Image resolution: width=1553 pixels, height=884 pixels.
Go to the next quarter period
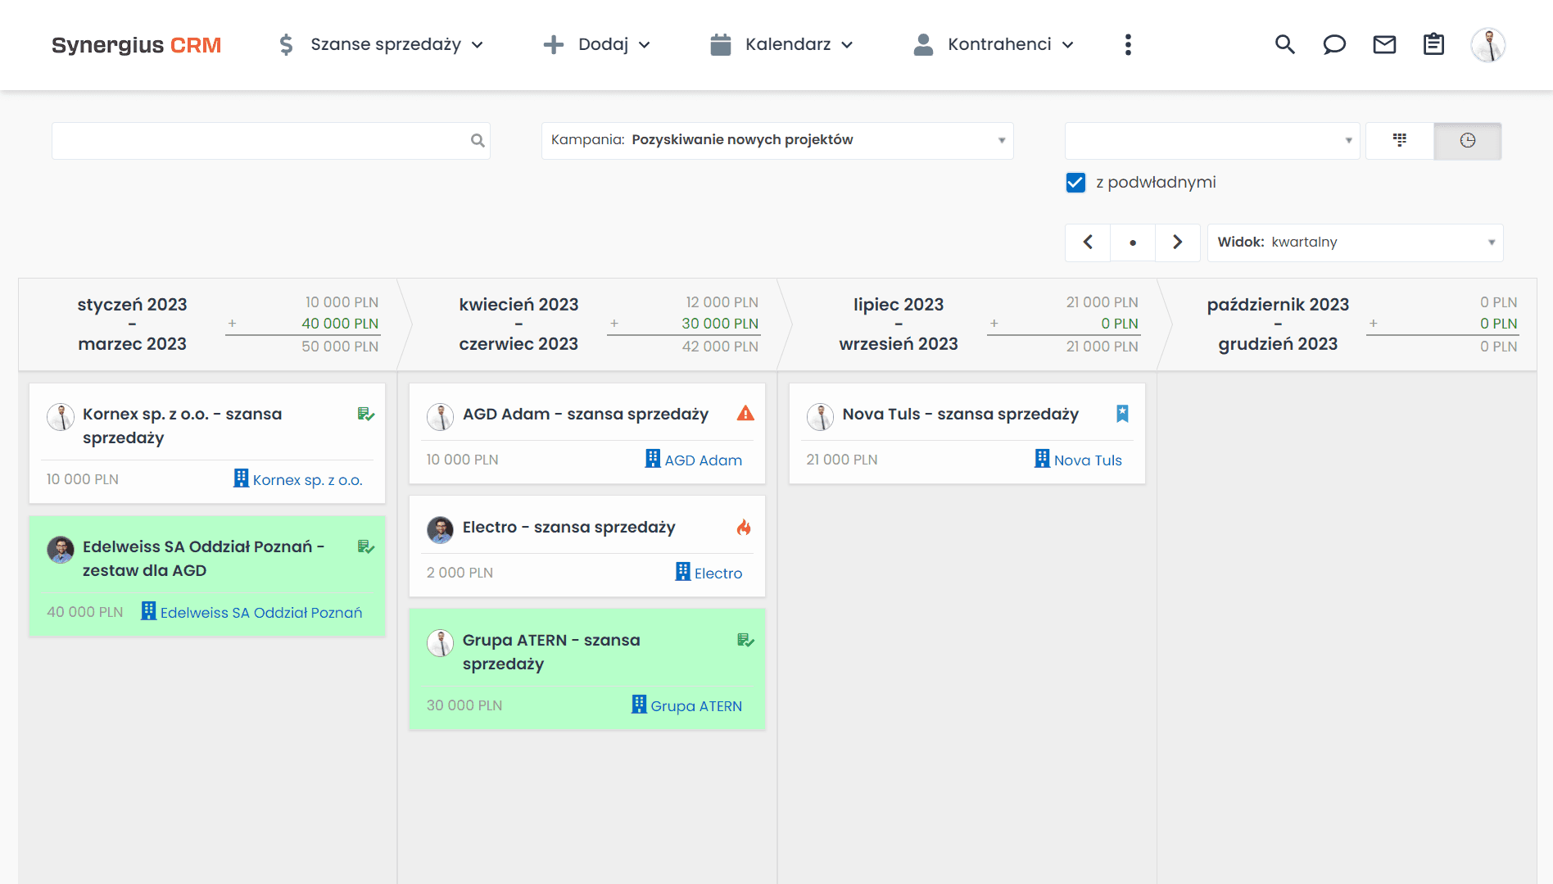click(1177, 243)
